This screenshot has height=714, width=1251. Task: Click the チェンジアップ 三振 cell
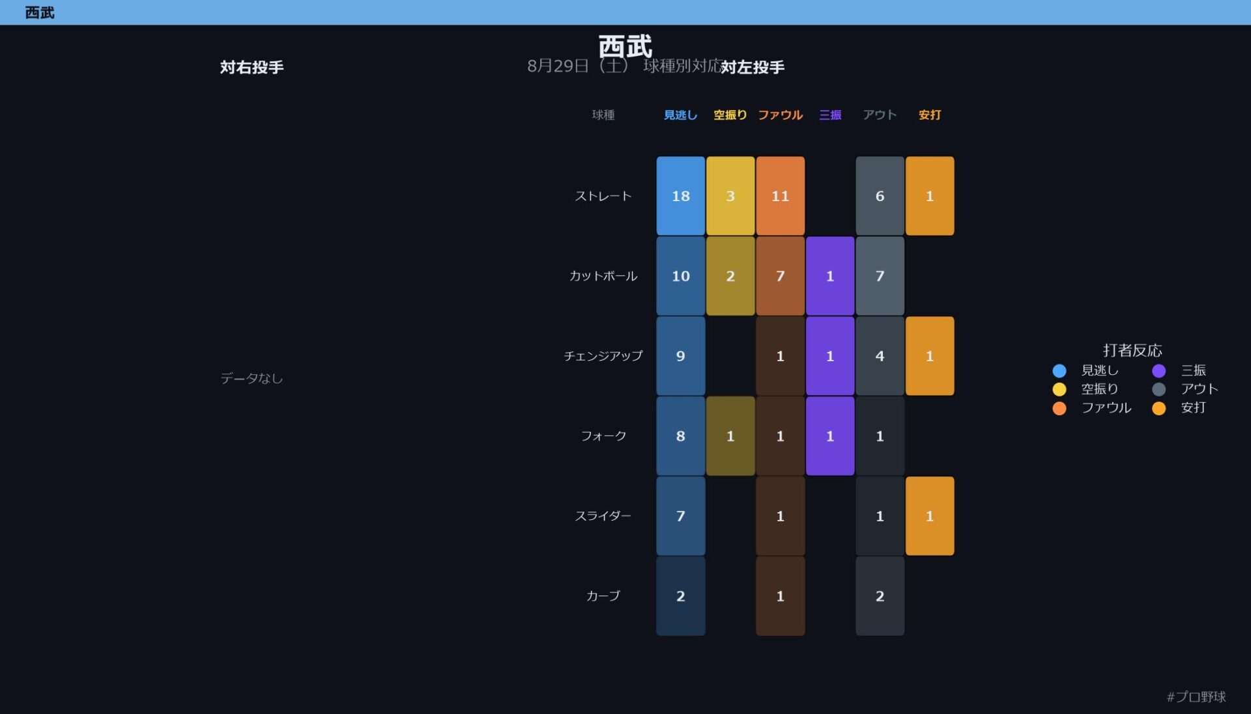pyautogui.click(x=830, y=356)
